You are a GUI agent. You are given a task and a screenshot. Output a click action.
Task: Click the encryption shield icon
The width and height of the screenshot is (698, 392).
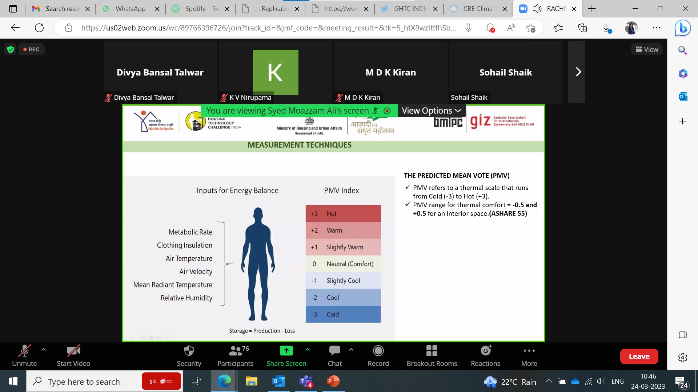[11, 49]
